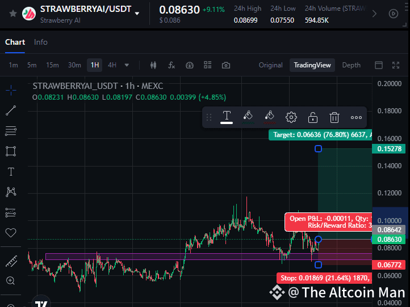Screen dimensions: 410x307
Task: Take a chart snapshot with camera icon
Action: point(226,65)
